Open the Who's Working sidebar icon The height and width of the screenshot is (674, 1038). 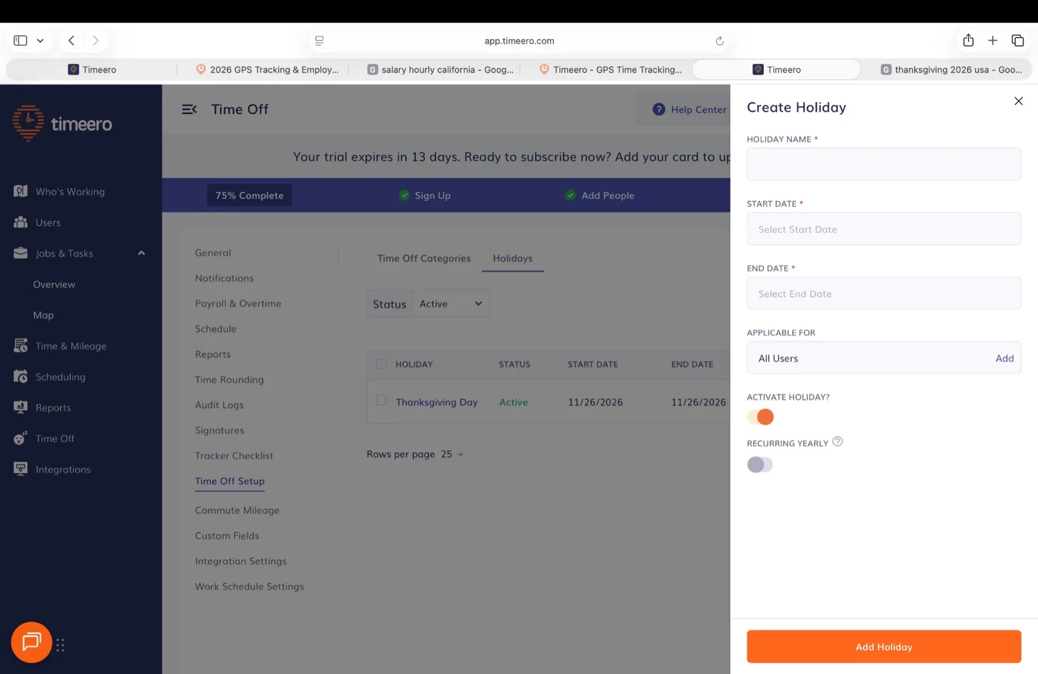pos(21,191)
